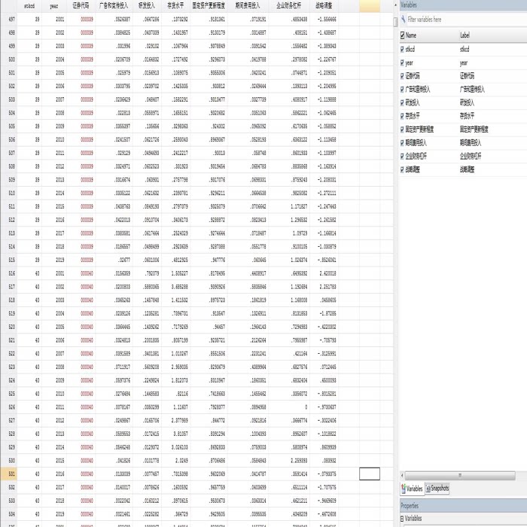Toggle the 存货水平 variable checkbox
Screen dimensions: 527x527
click(x=402, y=116)
